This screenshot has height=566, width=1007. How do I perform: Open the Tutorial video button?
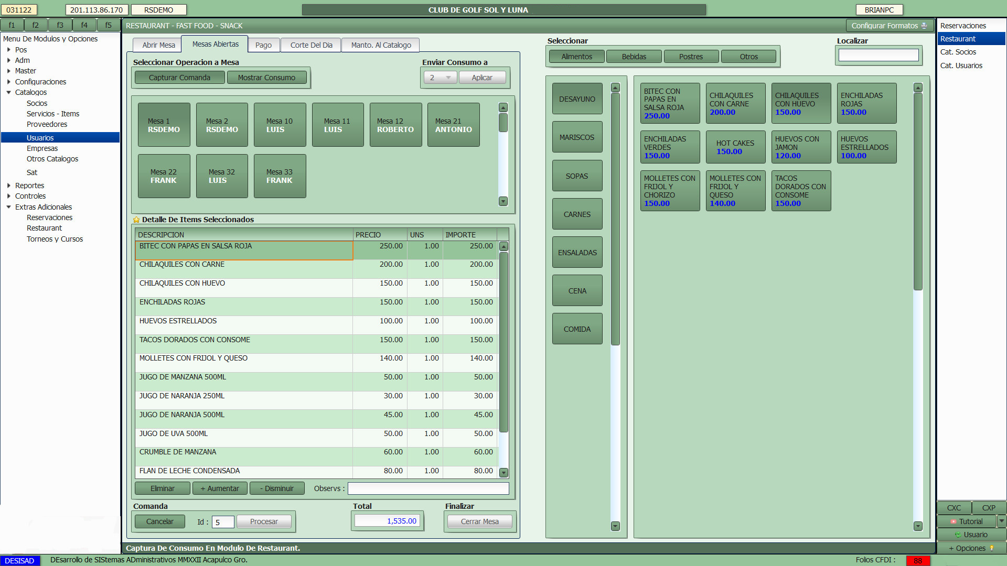967,521
